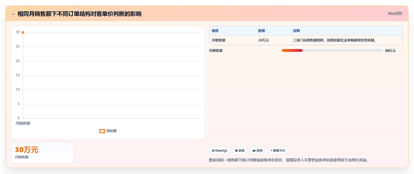Click the y-axis value 15
414x174 pixels.
18,75
